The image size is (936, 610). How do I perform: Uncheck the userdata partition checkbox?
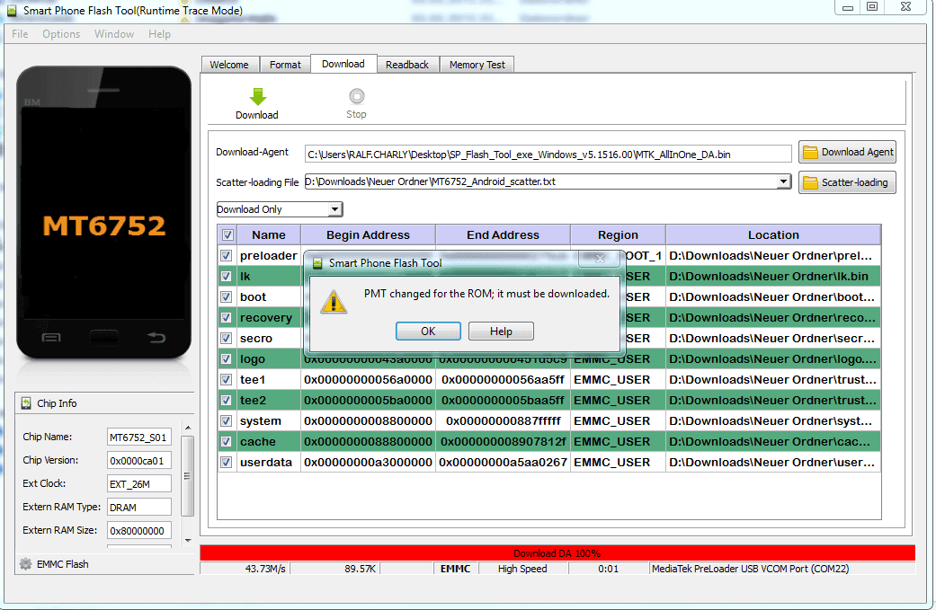click(x=227, y=462)
